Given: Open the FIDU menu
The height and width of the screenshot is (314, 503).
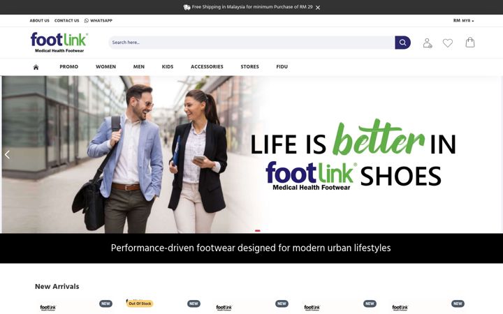Looking at the screenshot, I should tap(282, 67).
